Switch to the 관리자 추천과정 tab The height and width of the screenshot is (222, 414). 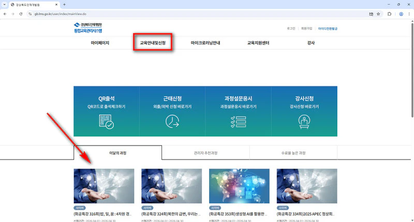click(x=205, y=153)
